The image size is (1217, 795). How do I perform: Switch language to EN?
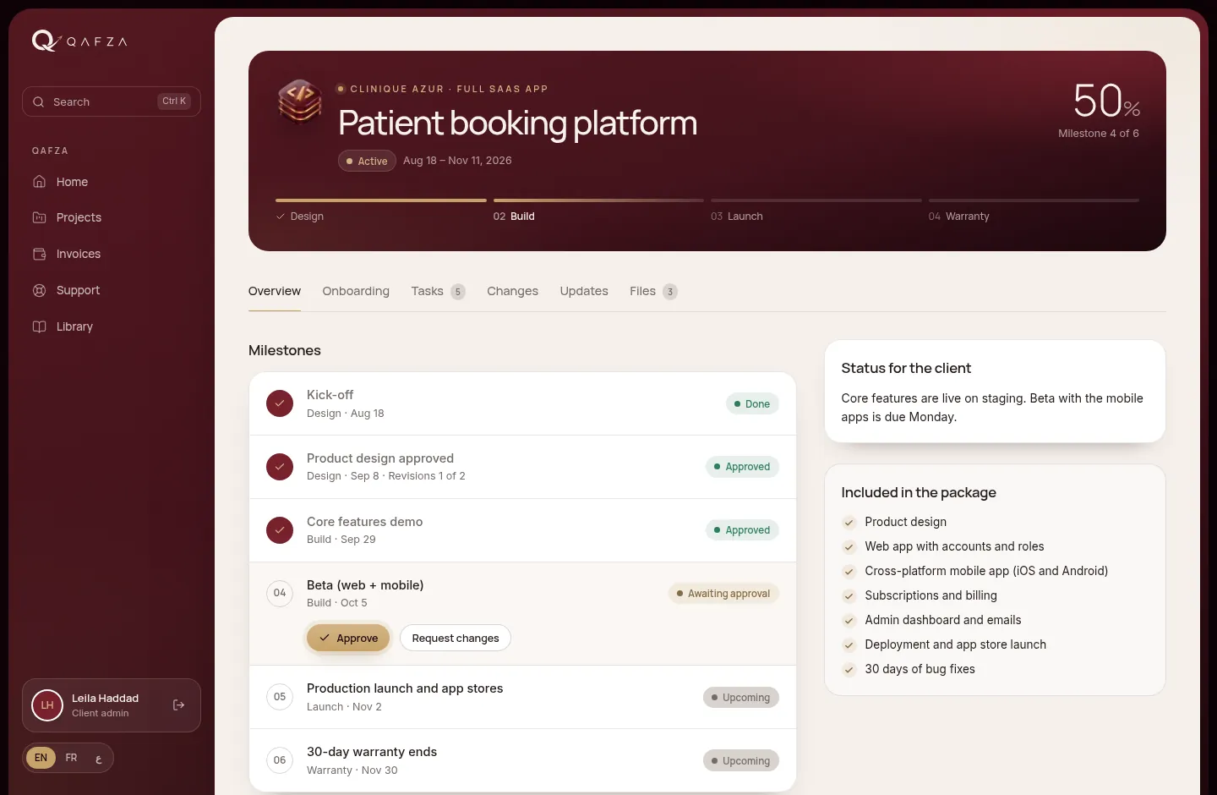[41, 758]
